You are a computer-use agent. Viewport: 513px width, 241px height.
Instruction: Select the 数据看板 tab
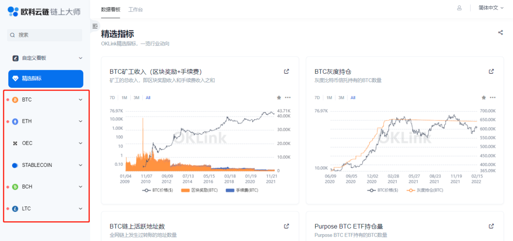(111, 9)
